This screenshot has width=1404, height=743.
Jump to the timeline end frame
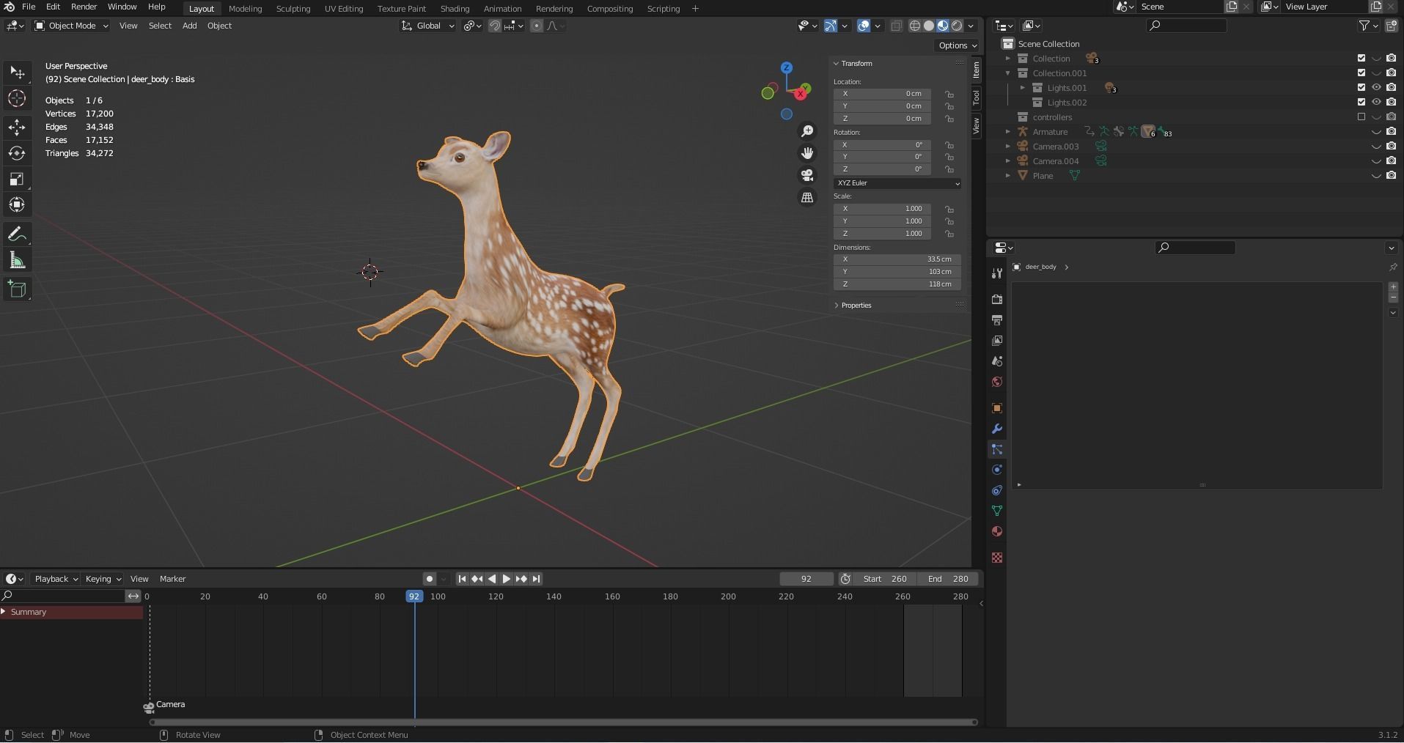(536, 579)
